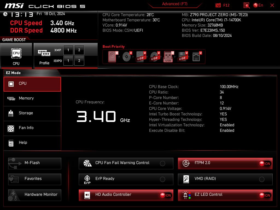Turn off the EZ LED Control switch
This screenshot has height=210, width=280.
pyautogui.click(x=265, y=195)
